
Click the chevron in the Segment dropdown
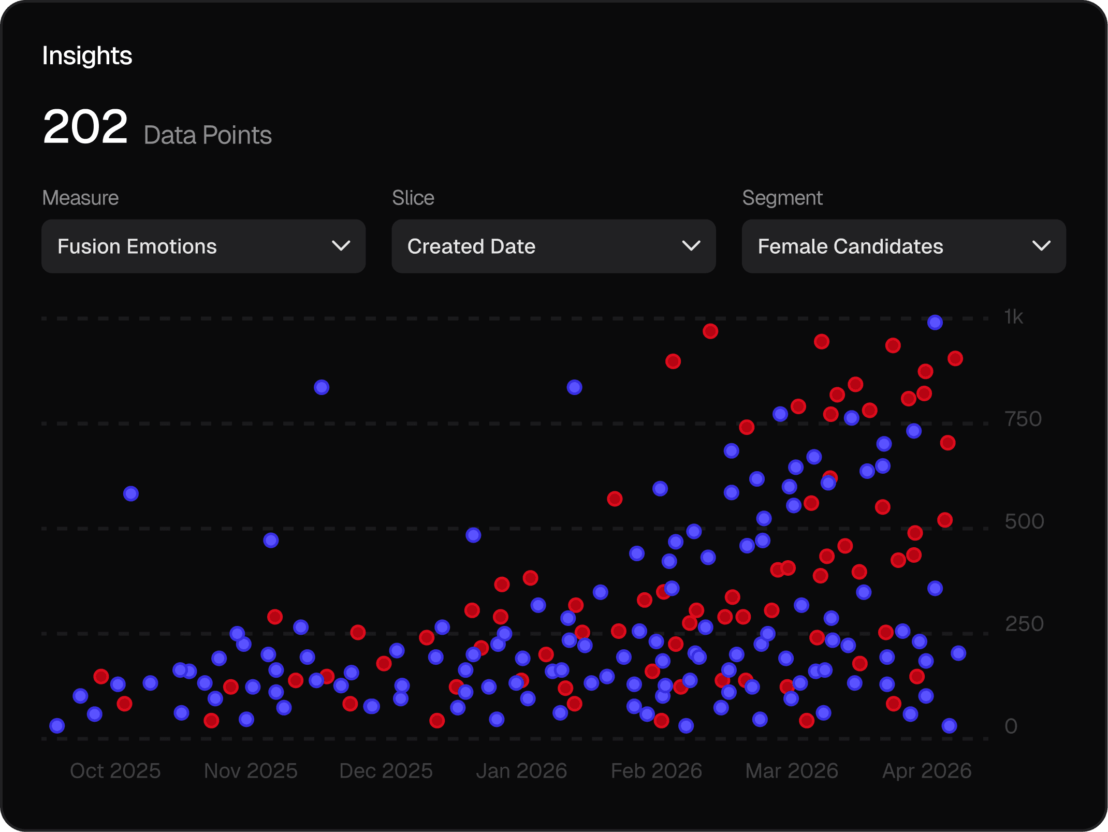coord(1041,246)
